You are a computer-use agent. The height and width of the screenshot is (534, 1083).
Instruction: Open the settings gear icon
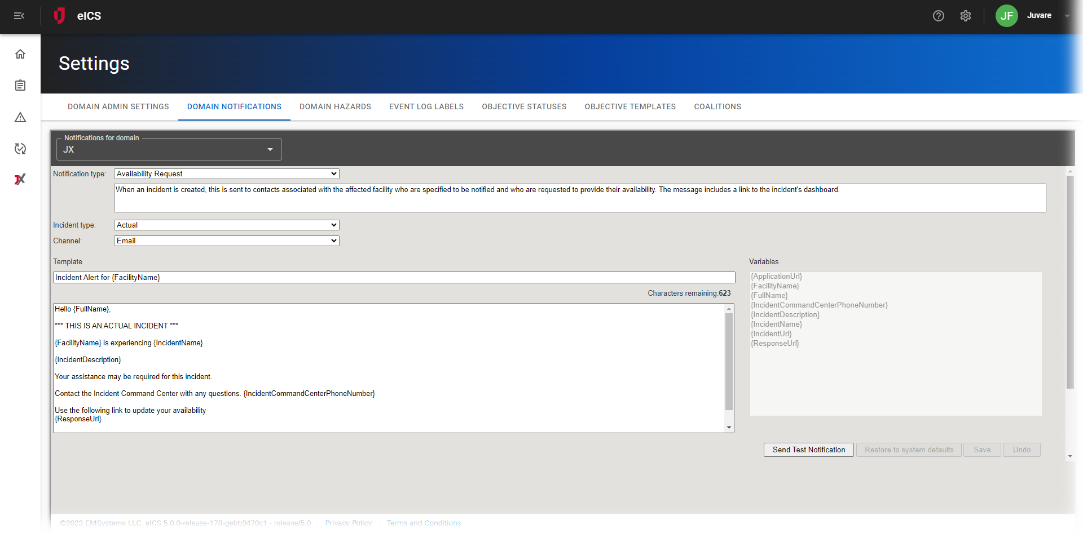point(966,16)
